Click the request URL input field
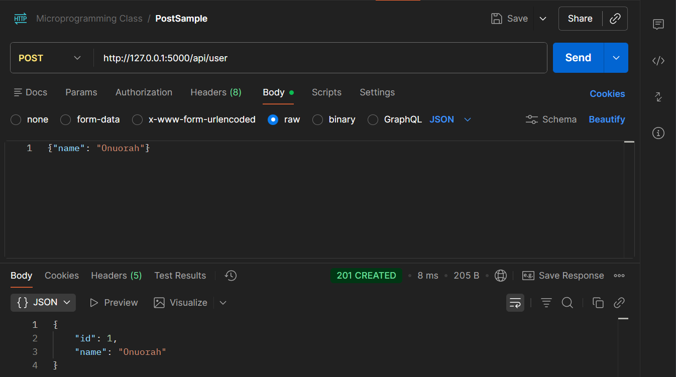This screenshot has width=676, height=377. (x=321, y=58)
